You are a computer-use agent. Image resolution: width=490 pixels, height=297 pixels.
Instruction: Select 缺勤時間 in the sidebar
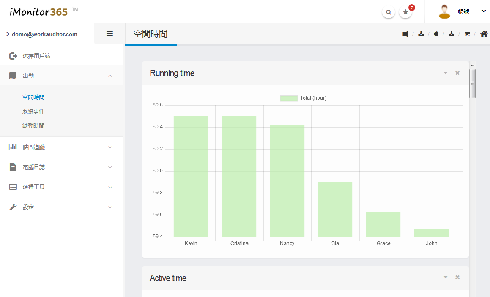33,126
